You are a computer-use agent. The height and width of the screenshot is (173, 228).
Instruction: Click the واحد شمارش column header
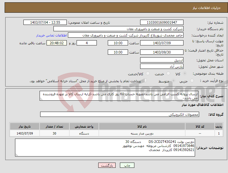pyautogui.click(x=84, y=126)
